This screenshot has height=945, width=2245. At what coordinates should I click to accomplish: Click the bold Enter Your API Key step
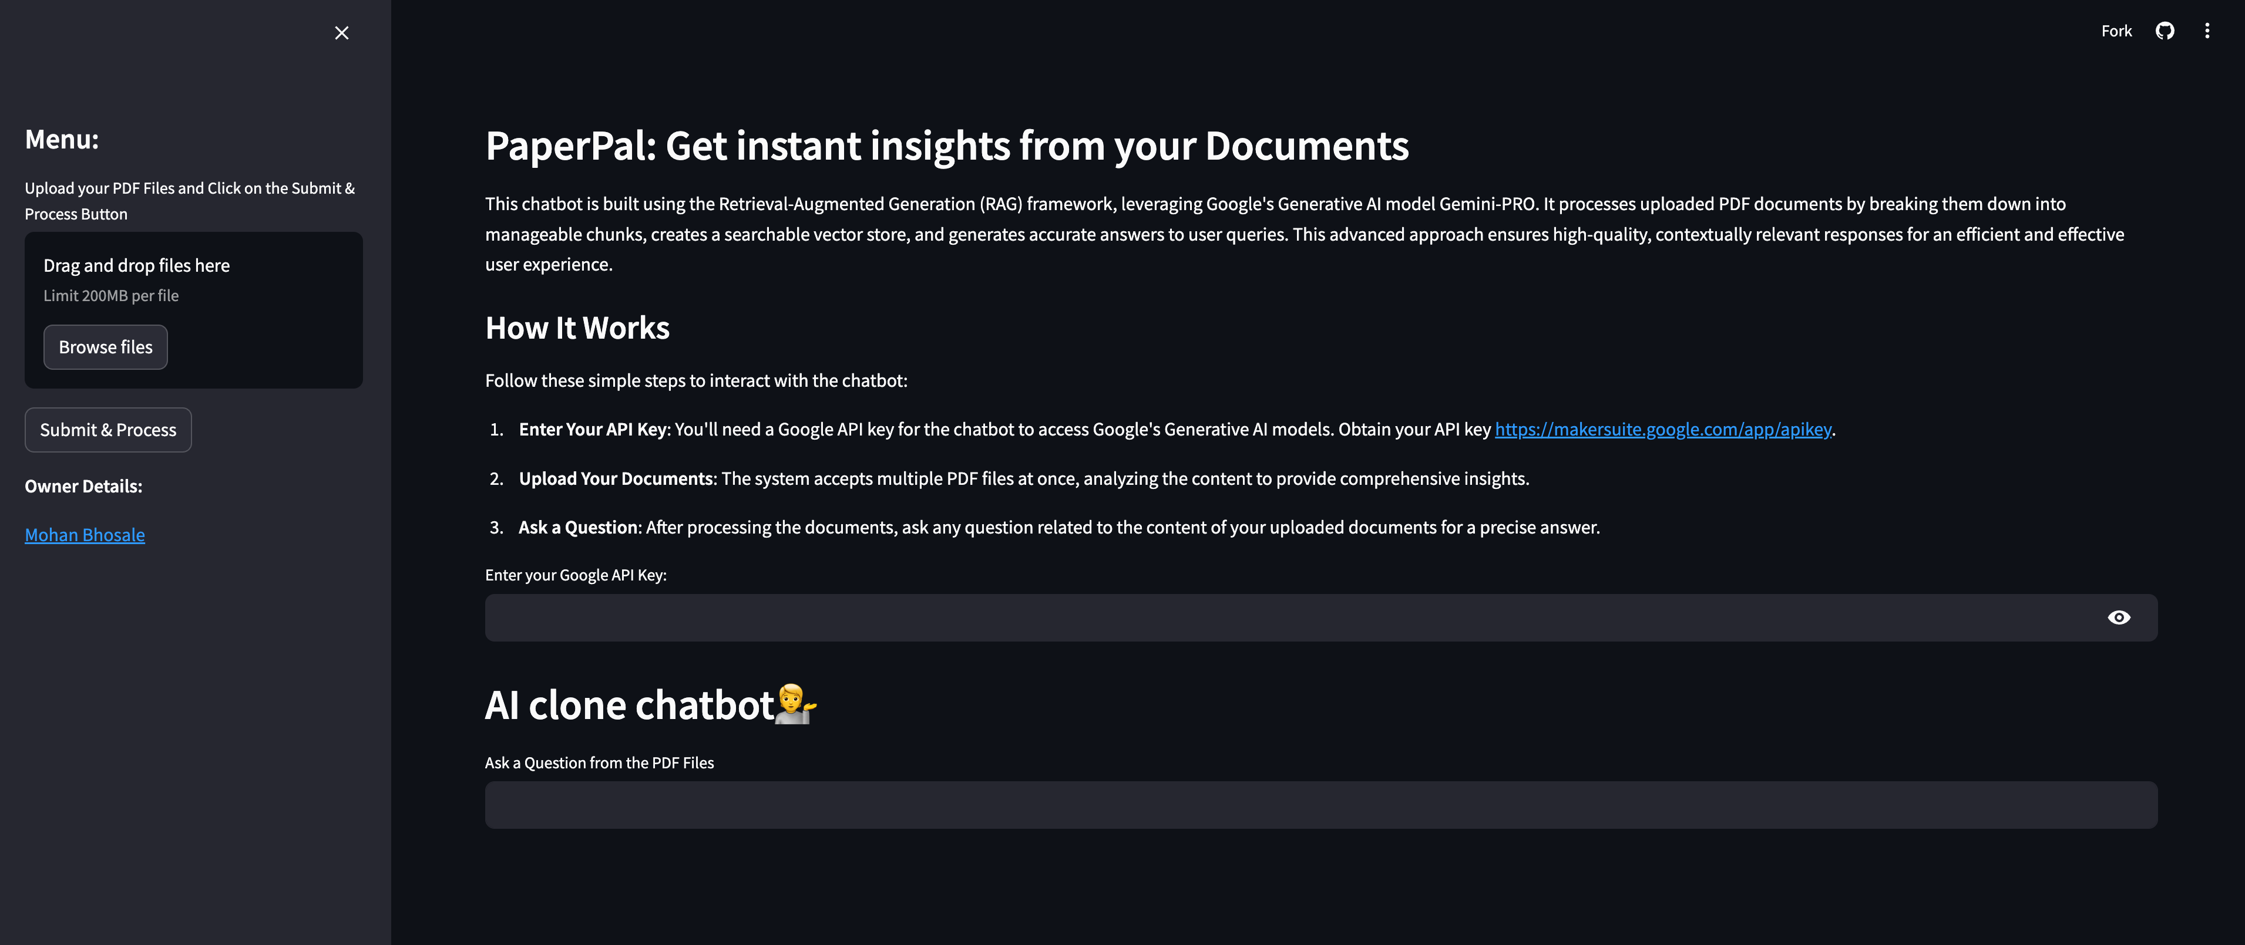tap(593, 428)
